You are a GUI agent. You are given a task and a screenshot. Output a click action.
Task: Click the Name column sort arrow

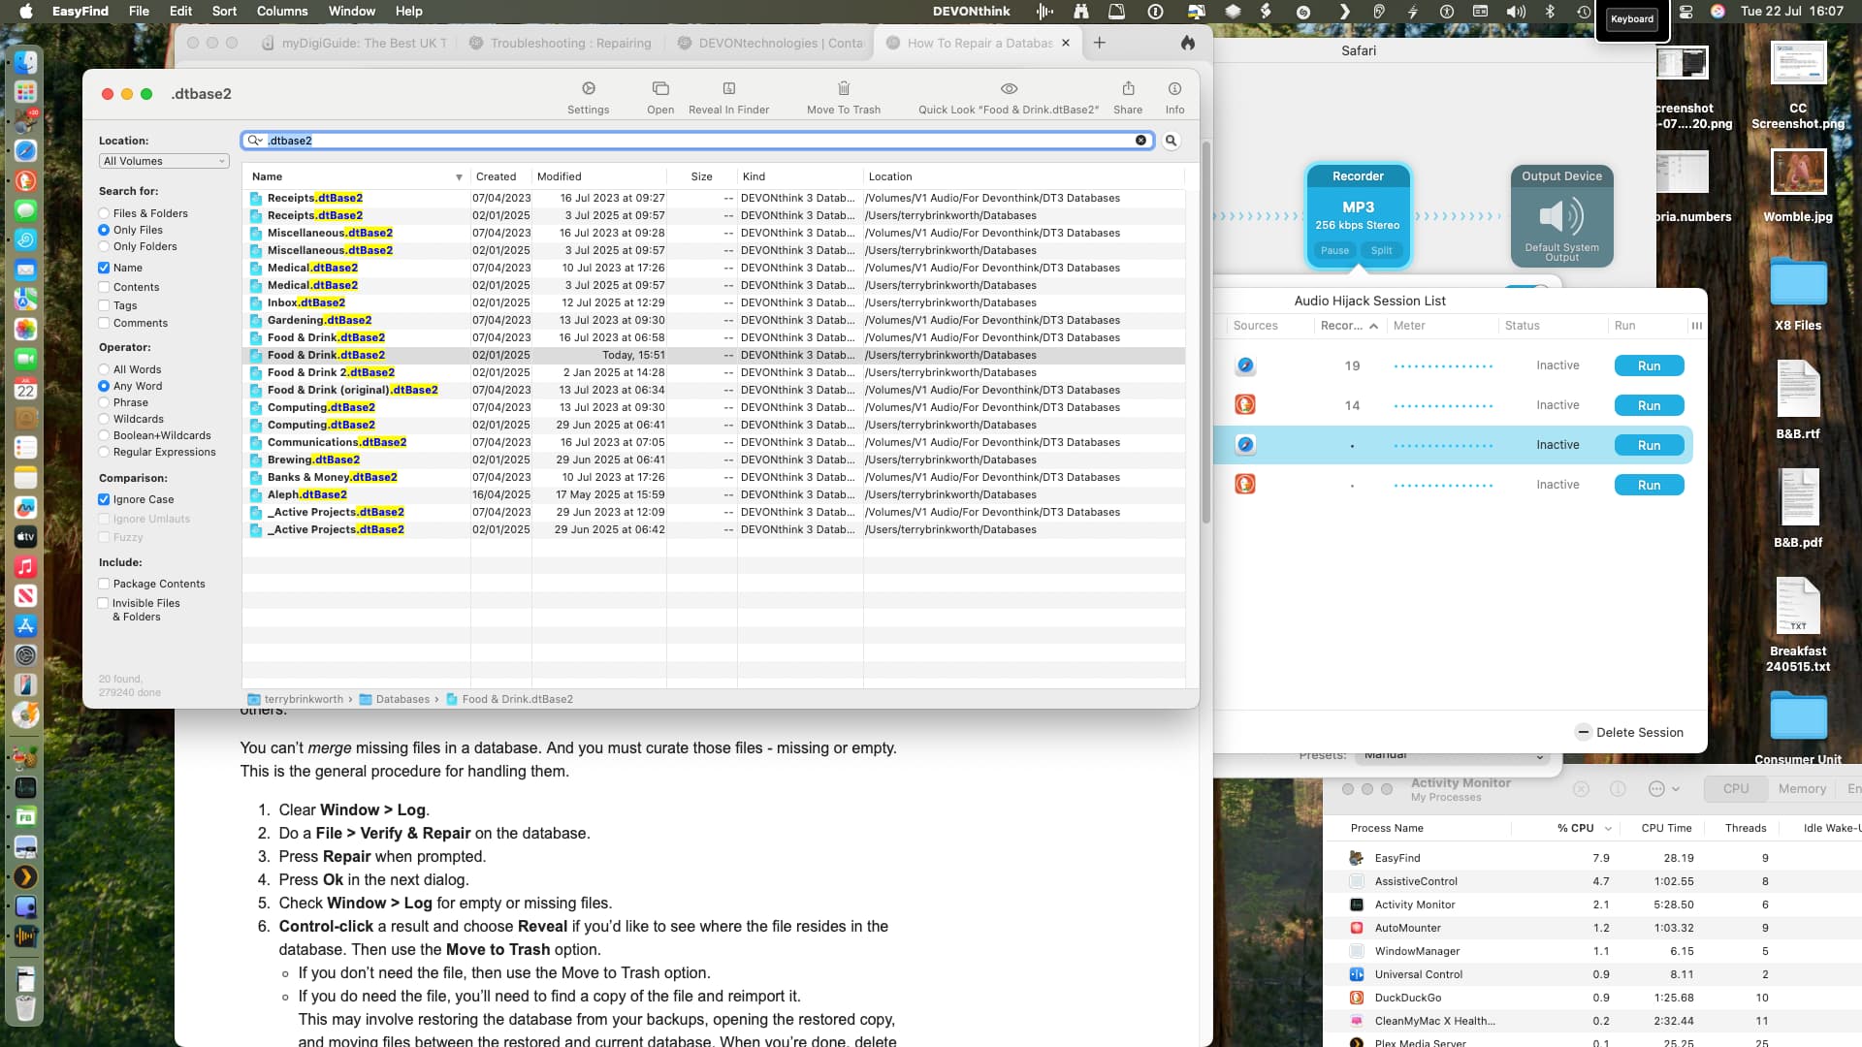pyautogui.click(x=459, y=177)
